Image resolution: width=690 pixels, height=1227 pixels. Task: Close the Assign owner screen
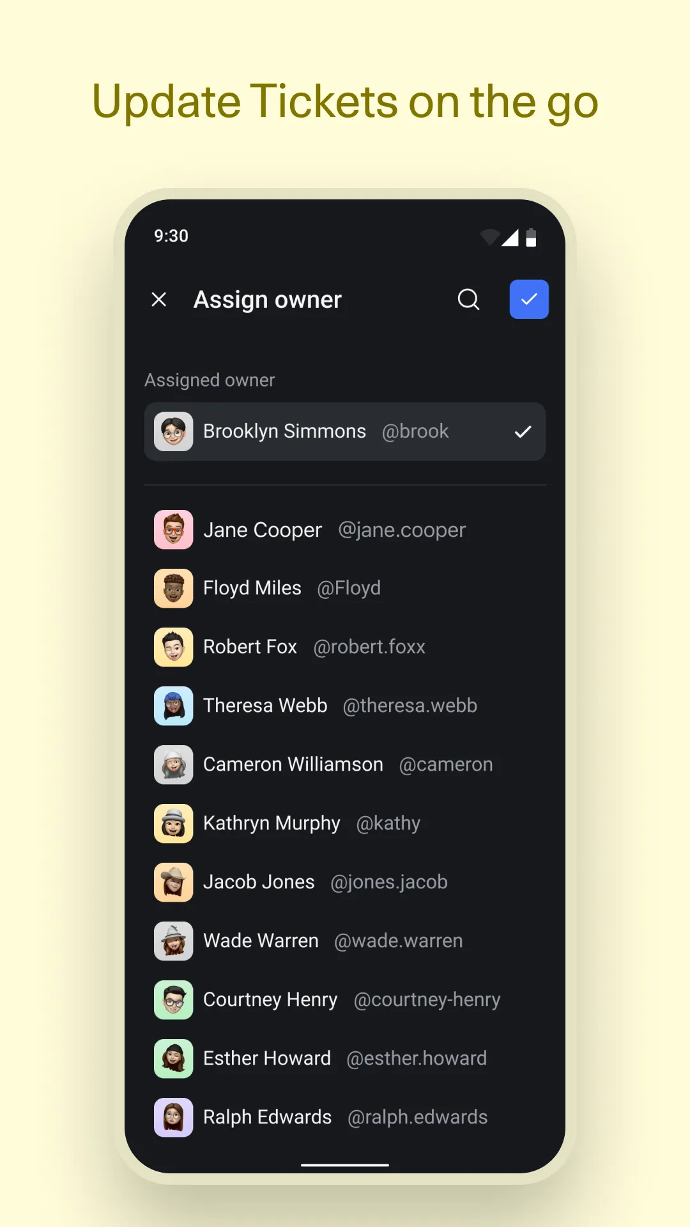coord(159,299)
